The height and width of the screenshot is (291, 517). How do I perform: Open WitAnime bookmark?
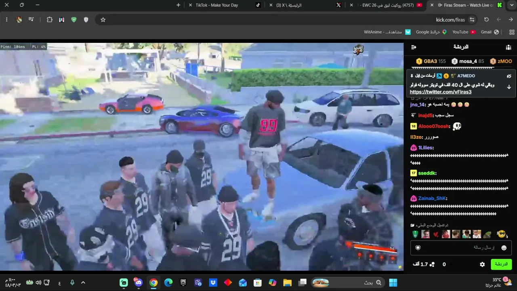click(387, 32)
